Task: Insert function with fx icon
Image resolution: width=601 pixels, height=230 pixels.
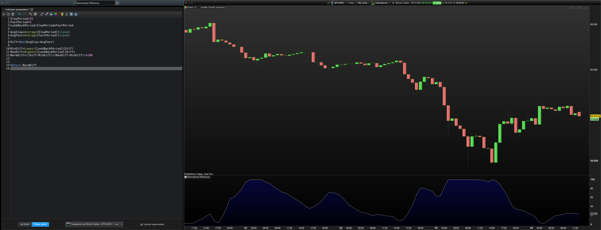Action: pos(67,14)
